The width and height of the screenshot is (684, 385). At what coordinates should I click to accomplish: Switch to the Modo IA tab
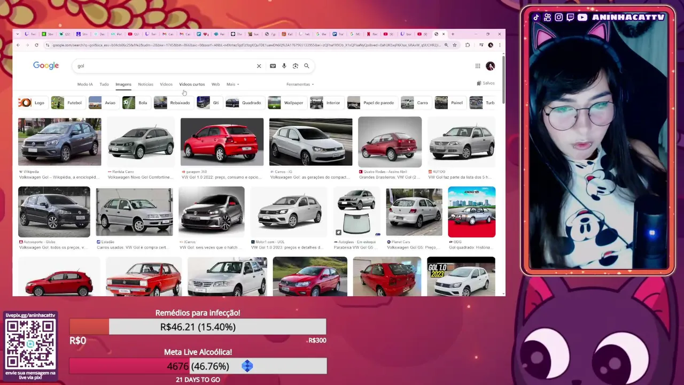click(x=85, y=84)
